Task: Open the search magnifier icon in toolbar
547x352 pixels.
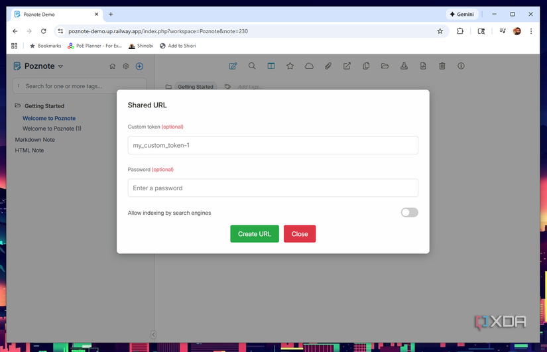Action: click(252, 66)
